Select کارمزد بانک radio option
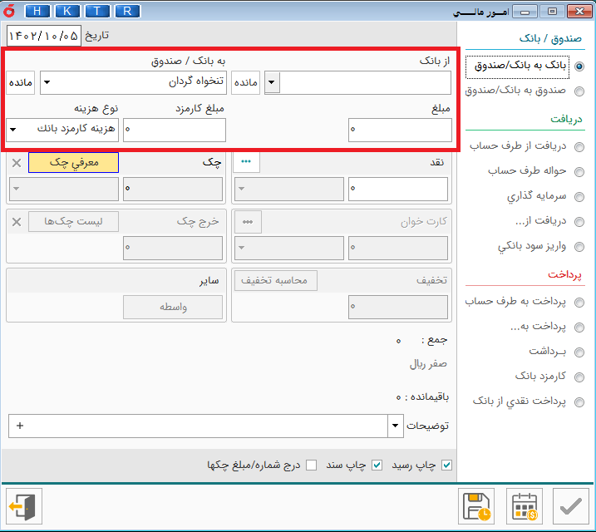 [579, 377]
